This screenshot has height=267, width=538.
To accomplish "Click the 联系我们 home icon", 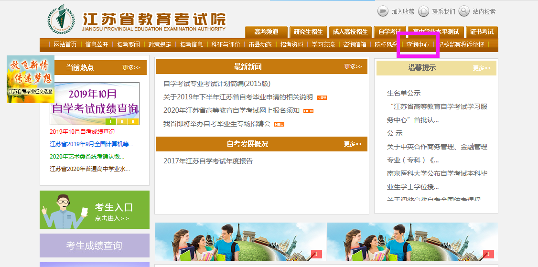I will (x=423, y=11).
